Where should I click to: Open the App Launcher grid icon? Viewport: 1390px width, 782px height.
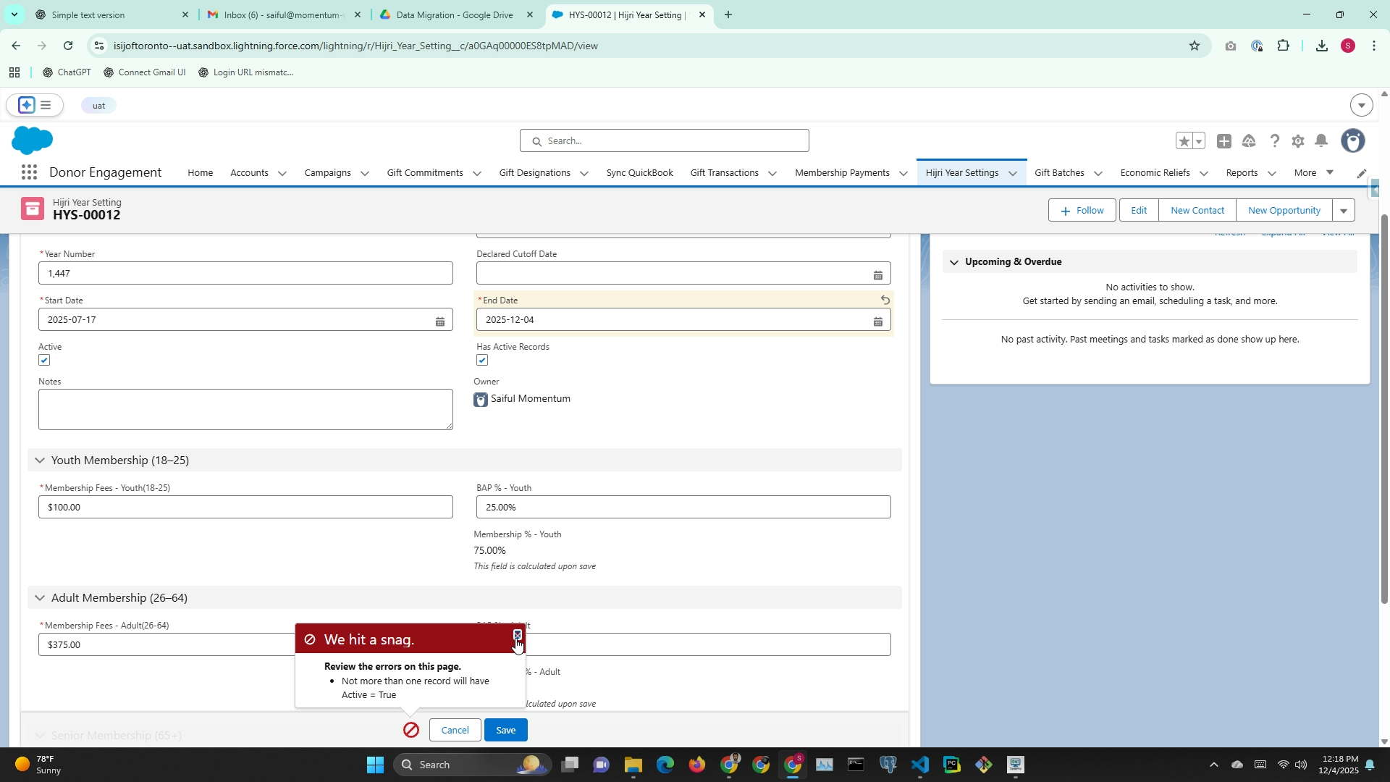pos(29,172)
